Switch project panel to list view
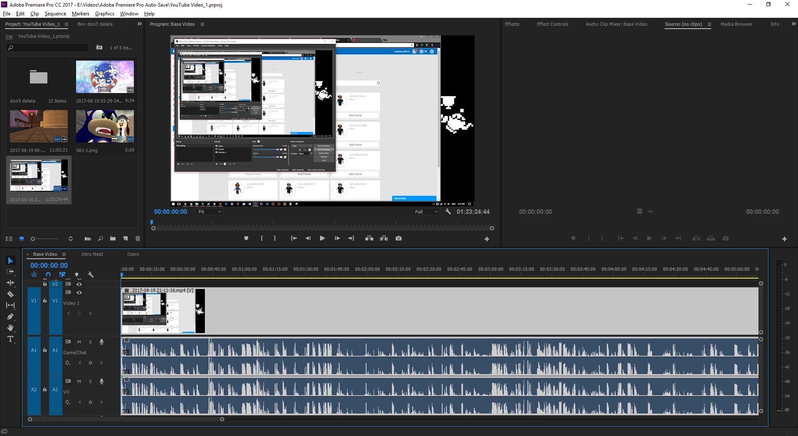Image resolution: width=798 pixels, height=436 pixels. pos(9,239)
